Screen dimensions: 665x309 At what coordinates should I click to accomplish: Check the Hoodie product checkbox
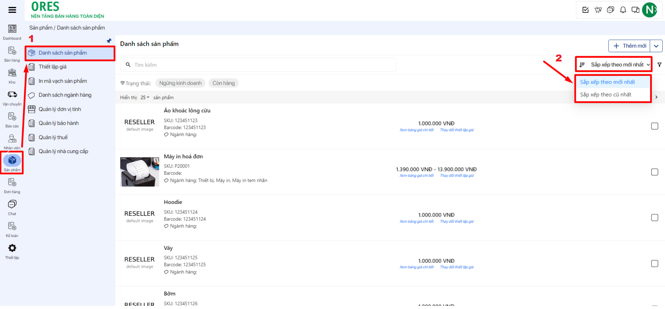pyautogui.click(x=654, y=218)
